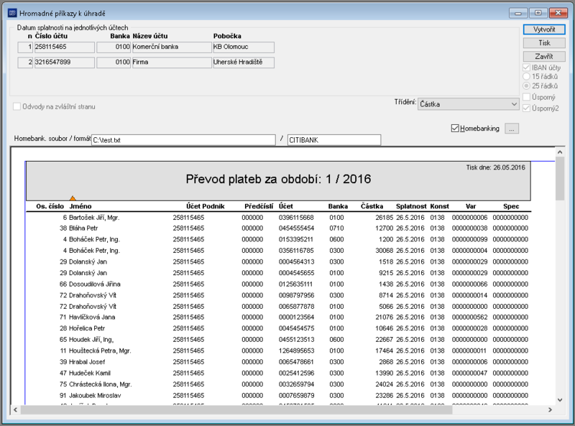The width and height of the screenshot is (575, 426).
Task: Click the row for Dosoudilová Jiřina
Action: pos(279,284)
